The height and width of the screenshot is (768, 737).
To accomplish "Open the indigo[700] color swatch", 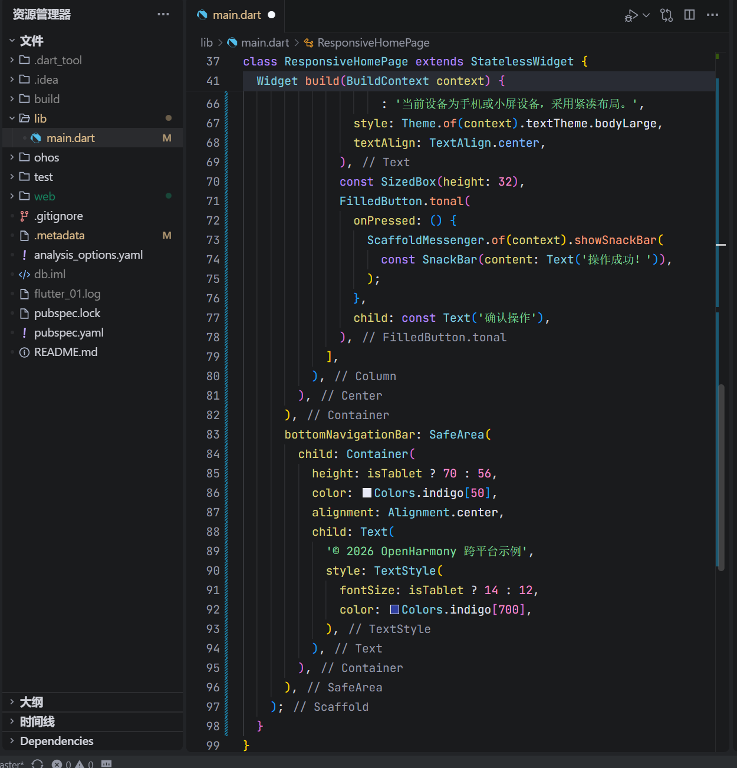I will pyautogui.click(x=394, y=609).
